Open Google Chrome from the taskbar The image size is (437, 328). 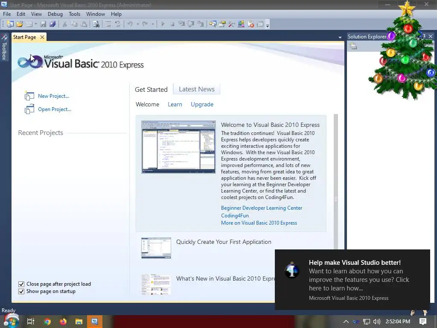coord(47,322)
